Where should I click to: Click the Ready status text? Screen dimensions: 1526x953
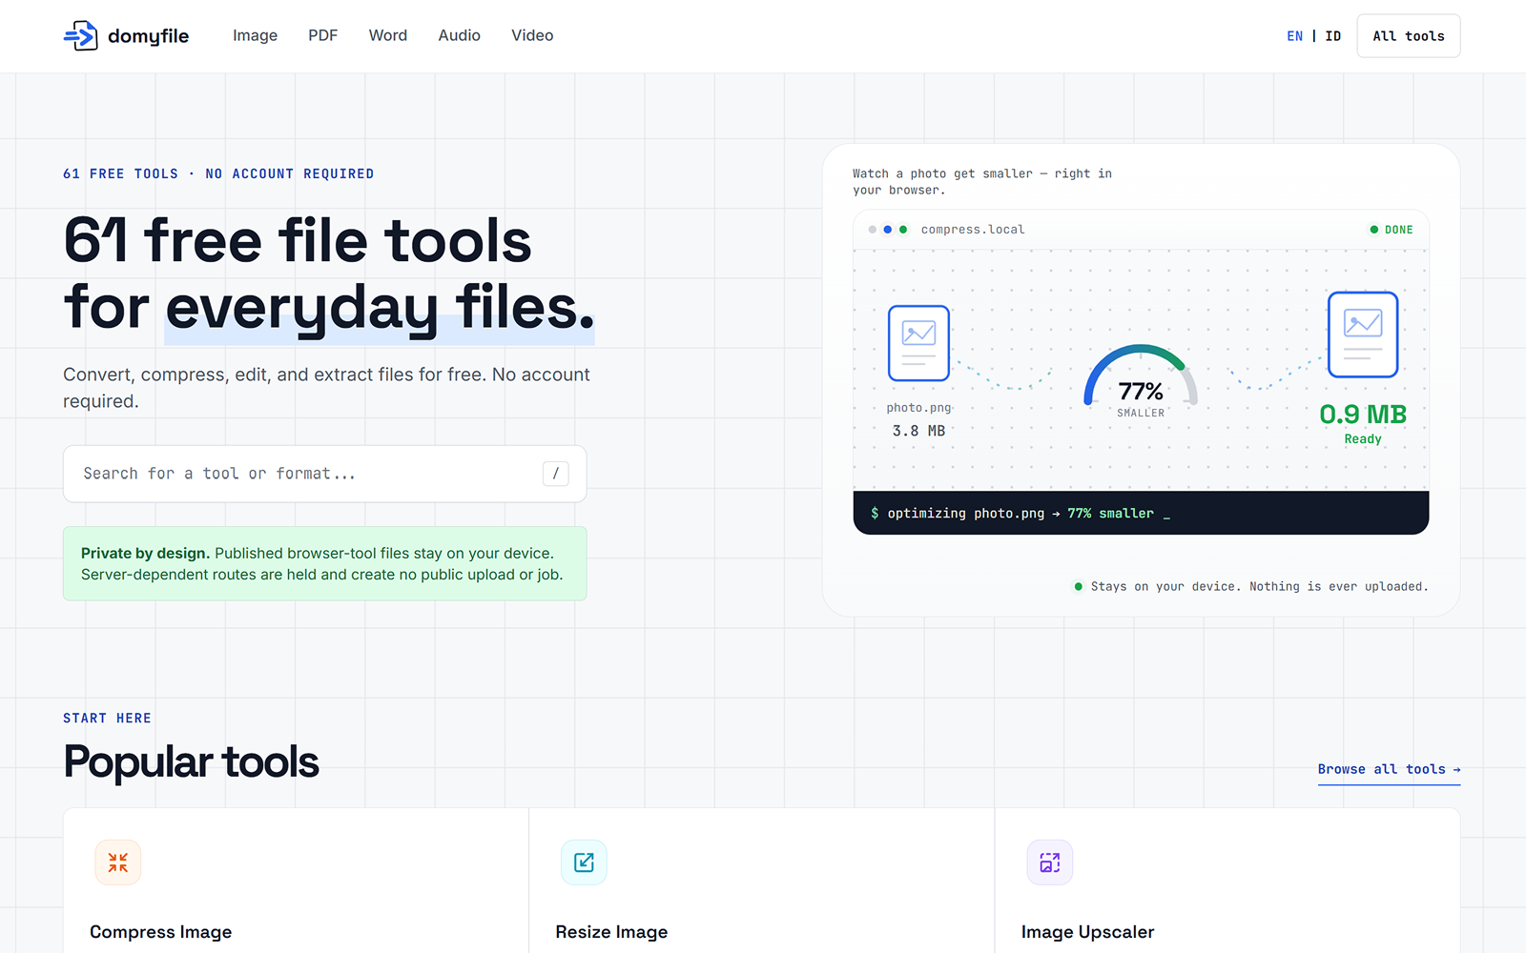coord(1363,439)
